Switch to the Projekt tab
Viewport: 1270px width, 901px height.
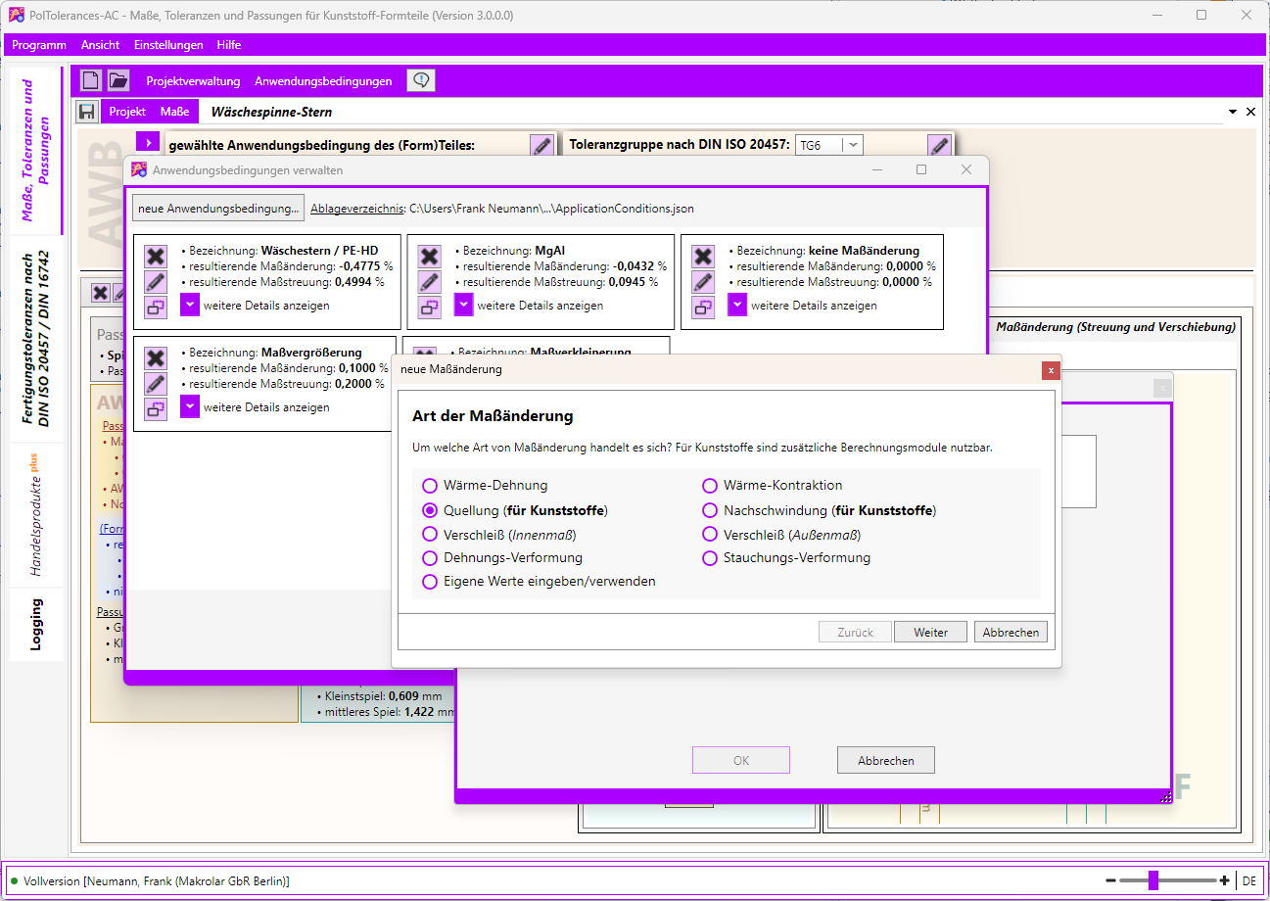(127, 112)
